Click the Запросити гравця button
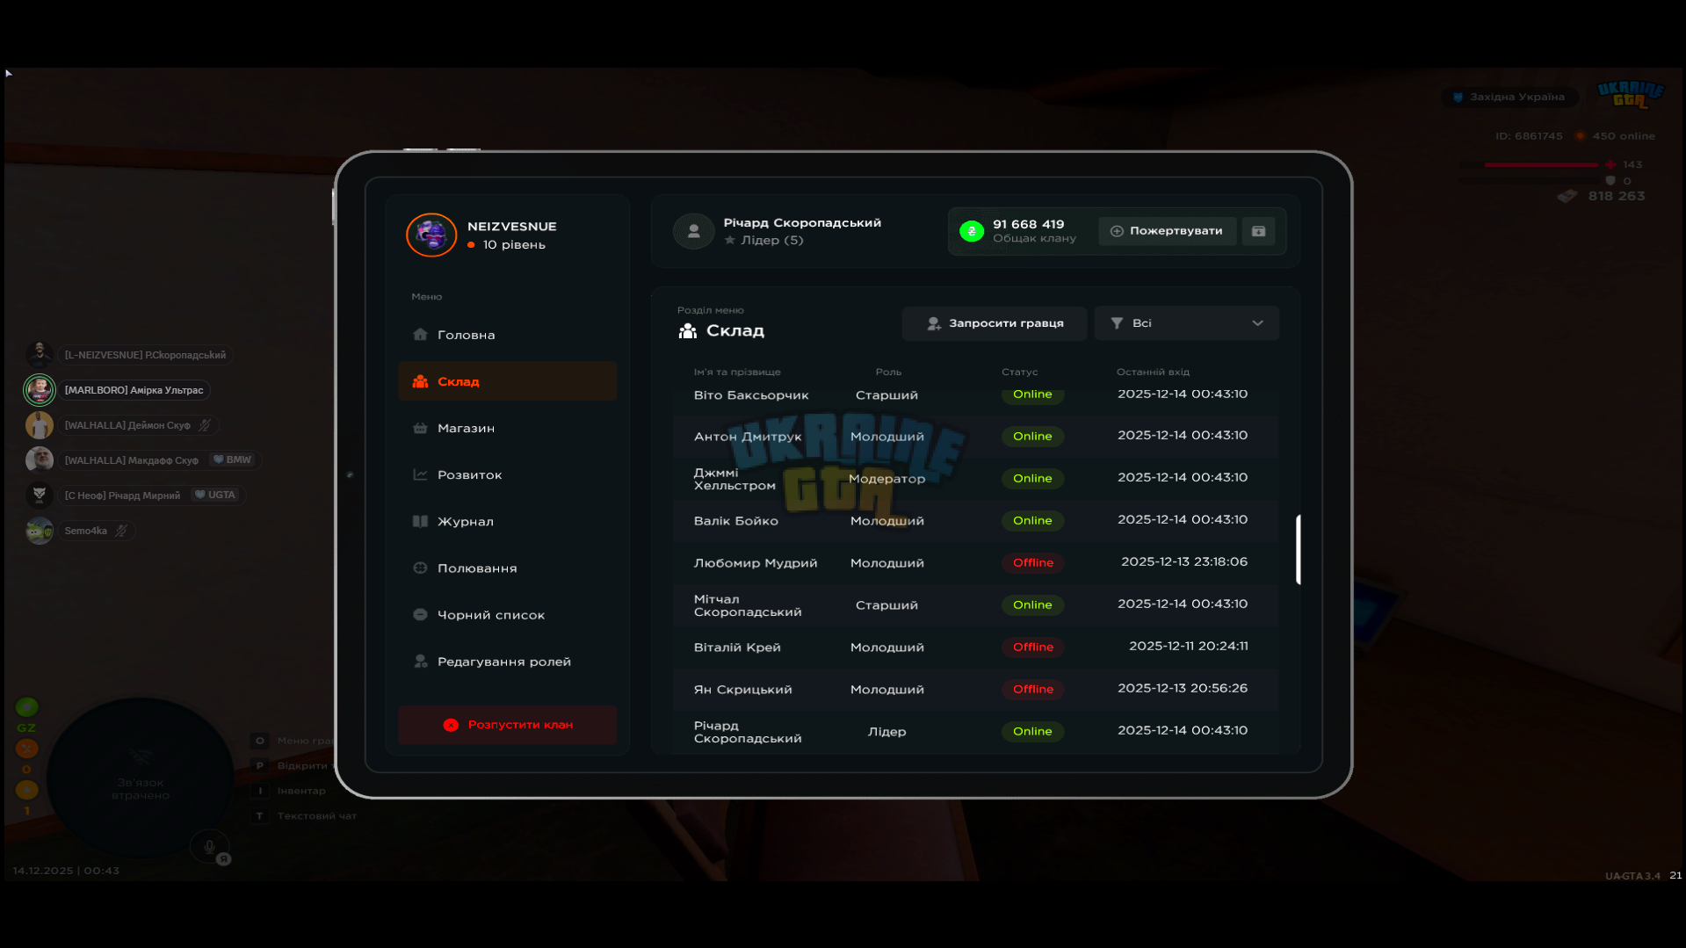This screenshot has width=1686, height=948. click(995, 323)
